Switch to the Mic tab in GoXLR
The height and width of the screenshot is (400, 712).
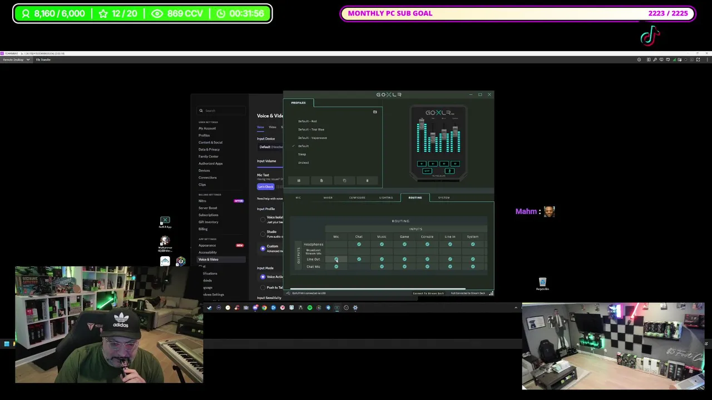coord(299,198)
